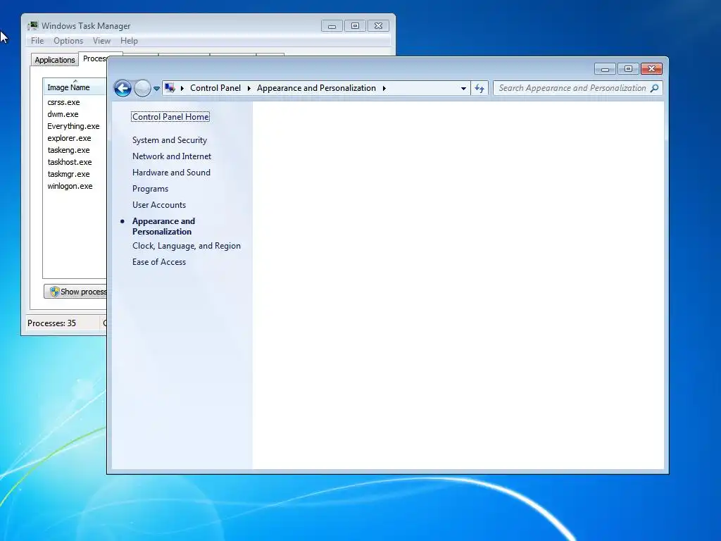The width and height of the screenshot is (721, 541).
Task: Click the Control Panel icon in address bar
Action: pos(170,88)
